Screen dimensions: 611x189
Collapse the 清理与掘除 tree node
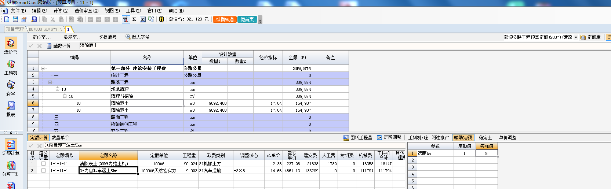pos(65,96)
